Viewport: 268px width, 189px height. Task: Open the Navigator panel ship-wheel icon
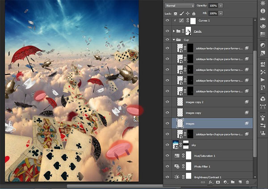pos(263,3)
